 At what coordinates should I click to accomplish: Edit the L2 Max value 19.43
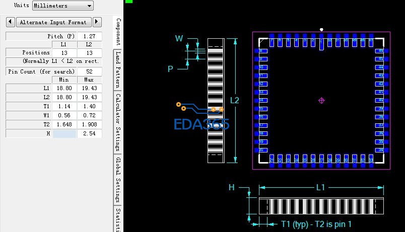[x=89, y=97]
